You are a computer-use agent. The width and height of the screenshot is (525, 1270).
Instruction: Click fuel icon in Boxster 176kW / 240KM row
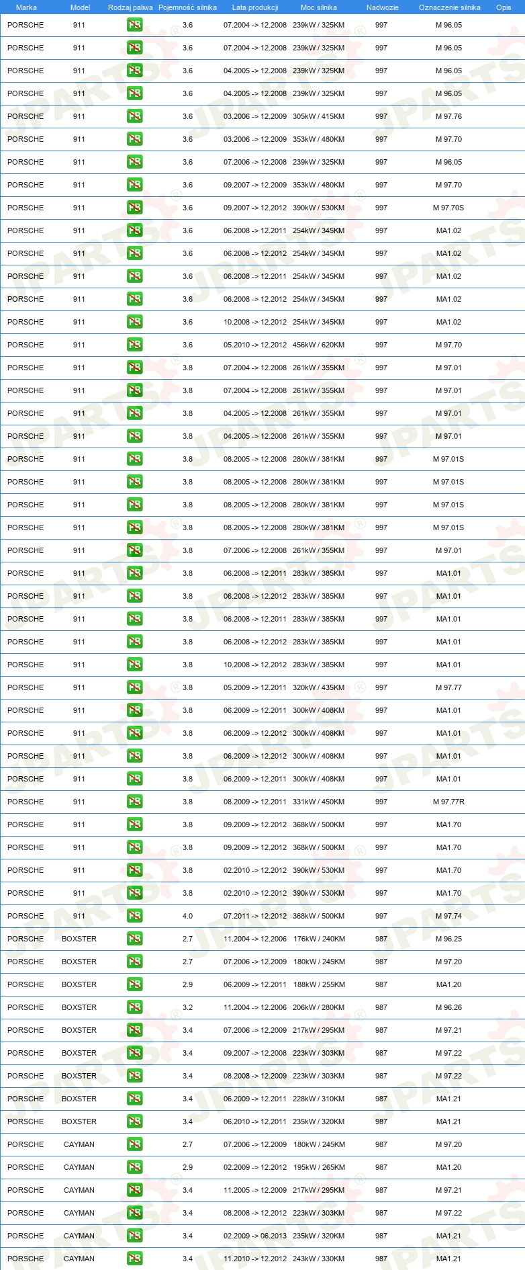pos(134,939)
